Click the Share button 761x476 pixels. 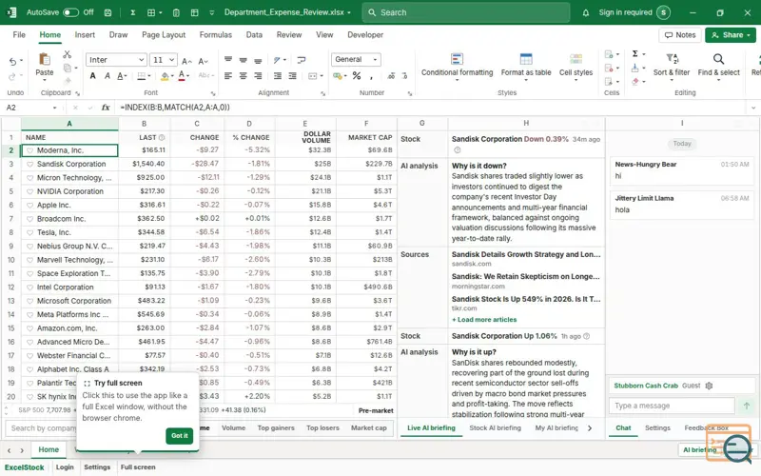[x=731, y=35]
